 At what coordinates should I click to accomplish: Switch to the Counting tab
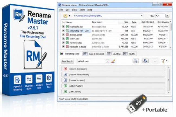[114, 54]
